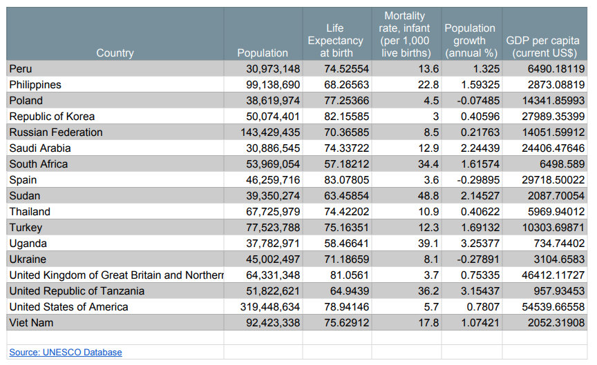Select the Mortality rate, infant header
This screenshot has height=365, width=597.
pos(404,34)
